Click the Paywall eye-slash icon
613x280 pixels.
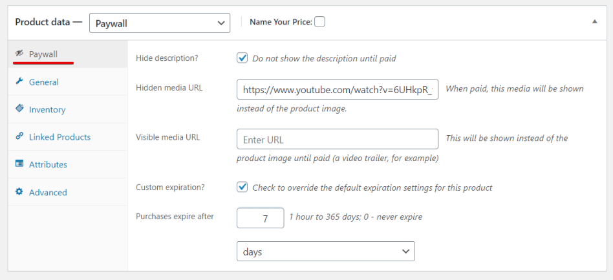point(19,54)
